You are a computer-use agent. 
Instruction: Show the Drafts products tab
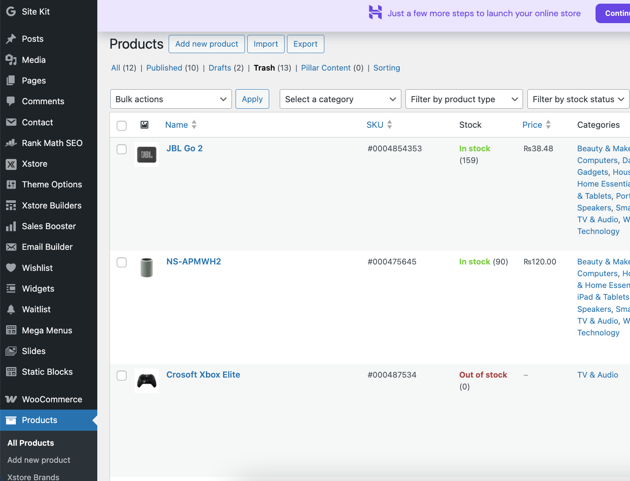[220, 68]
